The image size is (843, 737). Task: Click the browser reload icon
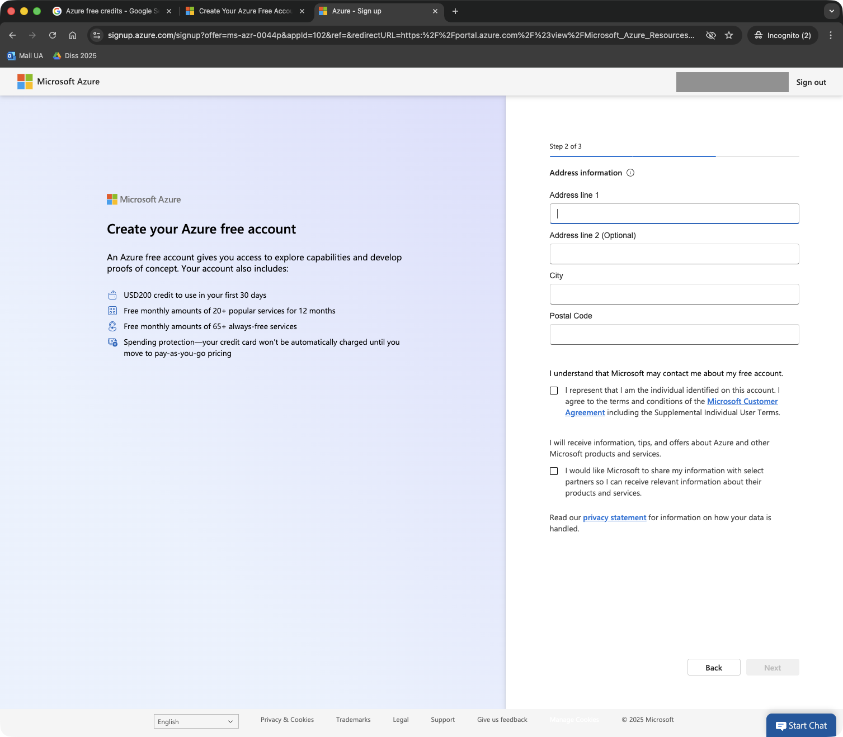(53, 35)
